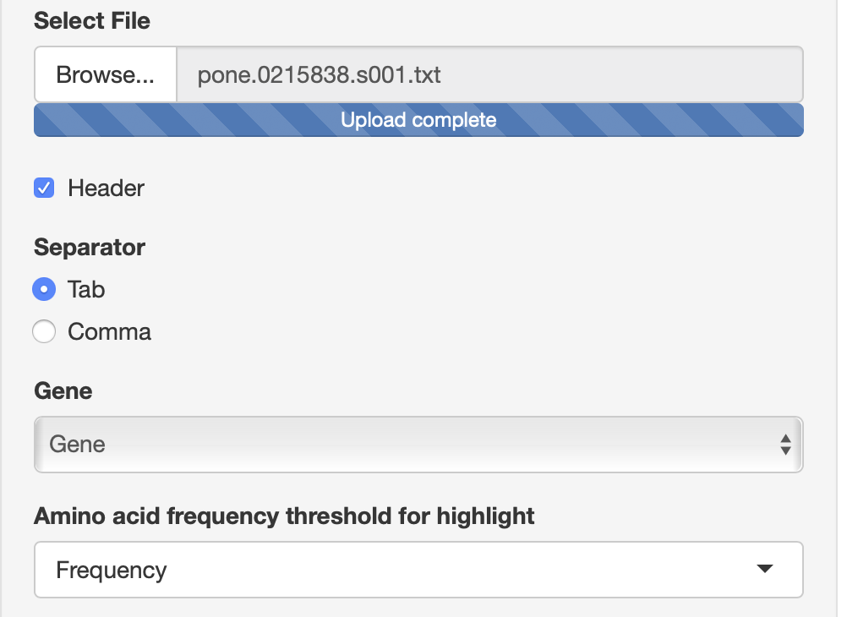Click the Amino acid frequency threshold label
The width and height of the screenshot is (847, 617).
click(284, 516)
